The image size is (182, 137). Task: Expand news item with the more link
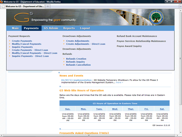pos(119,82)
